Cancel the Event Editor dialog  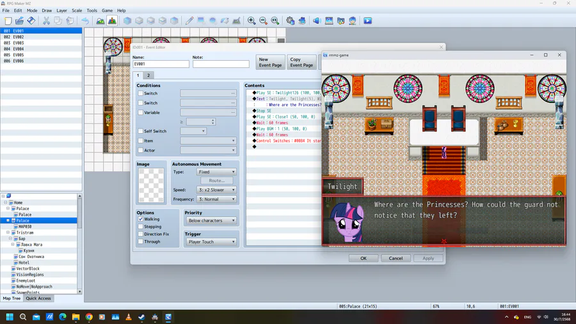click(x=396, y=258)
